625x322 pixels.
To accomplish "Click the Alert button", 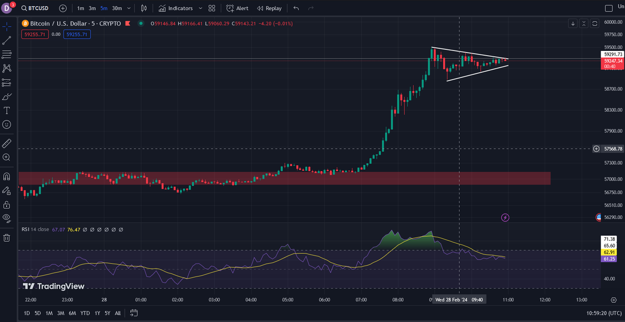I will pyautogui.click(x=238, y=8).
